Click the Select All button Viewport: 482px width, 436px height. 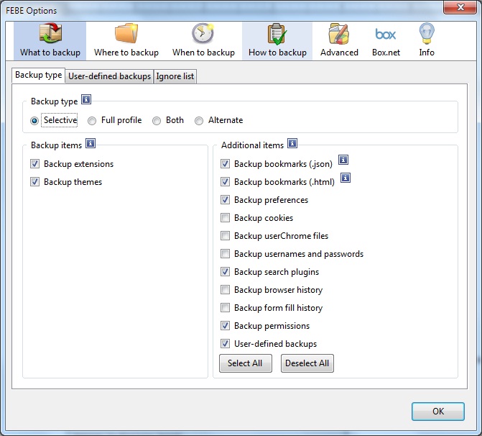coord(245,363)
